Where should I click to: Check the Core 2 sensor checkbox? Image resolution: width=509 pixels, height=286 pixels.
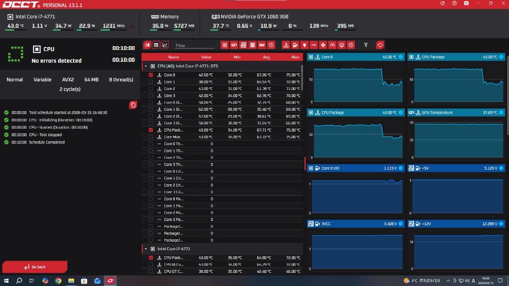[151, 89]
